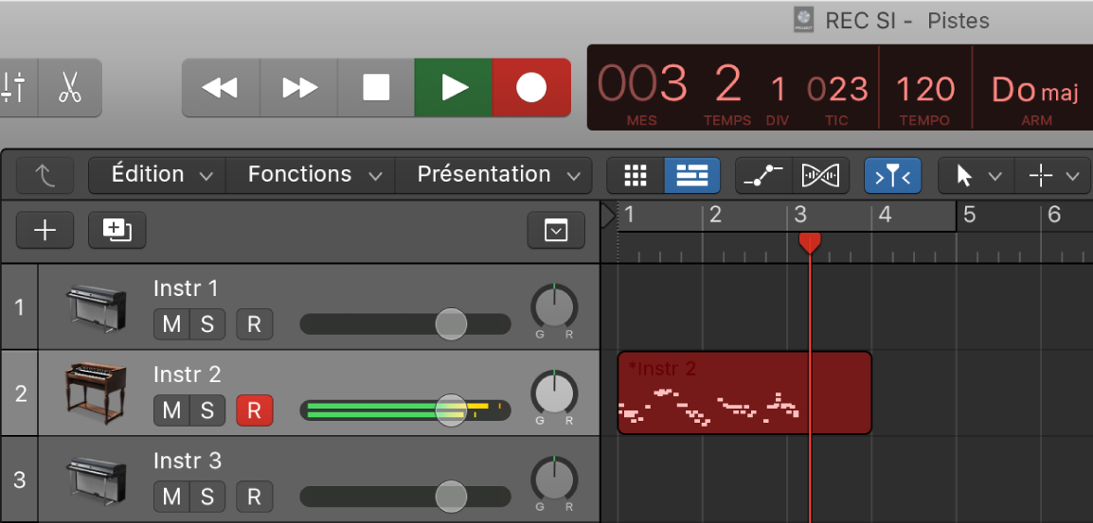
Task: Show automation curves icon
Action: [x=763, y=175]
